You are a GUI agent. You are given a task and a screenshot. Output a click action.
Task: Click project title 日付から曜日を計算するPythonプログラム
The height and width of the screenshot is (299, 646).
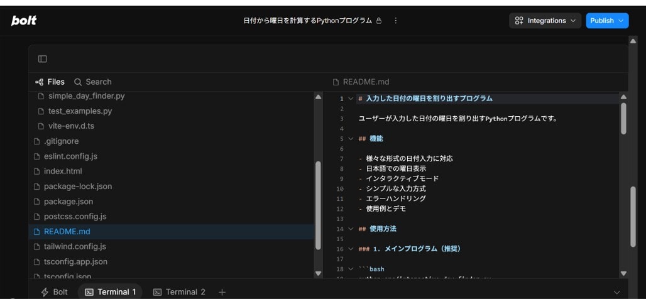pos(308,21)
